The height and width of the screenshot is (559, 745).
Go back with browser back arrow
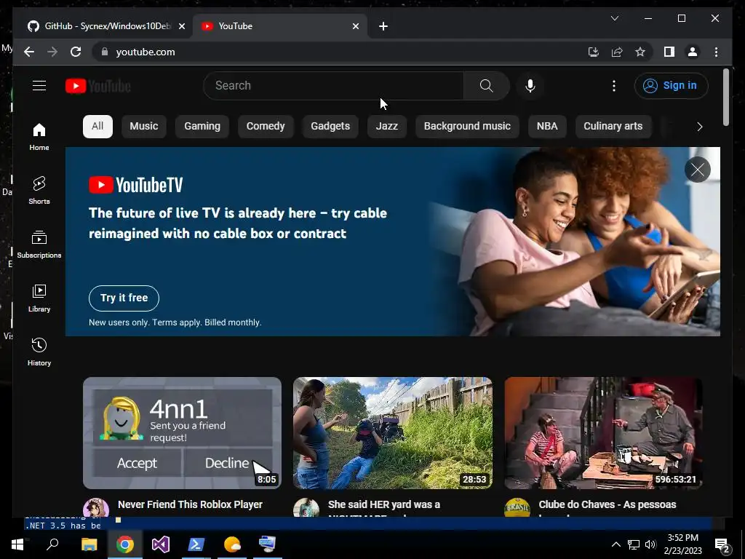click(29, 52)
